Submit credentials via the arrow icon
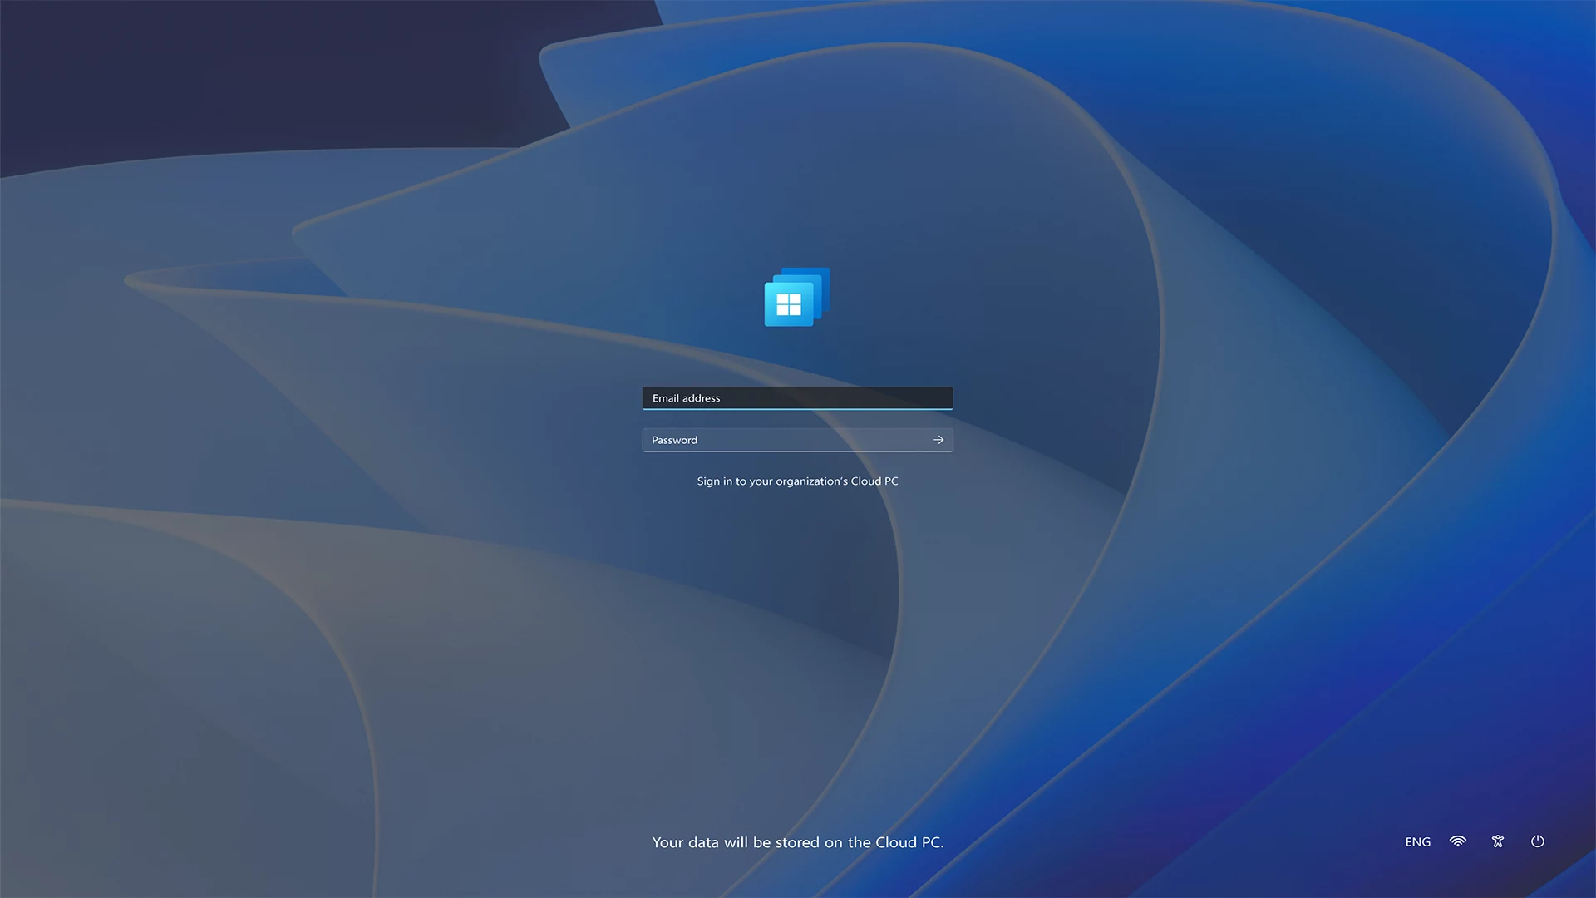Viewport: 1596px width, 898px height. [x=938, y=440]
